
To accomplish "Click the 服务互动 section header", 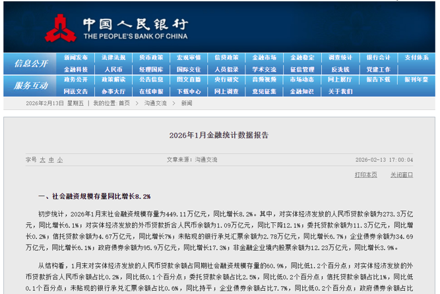I will coord(30,86).
